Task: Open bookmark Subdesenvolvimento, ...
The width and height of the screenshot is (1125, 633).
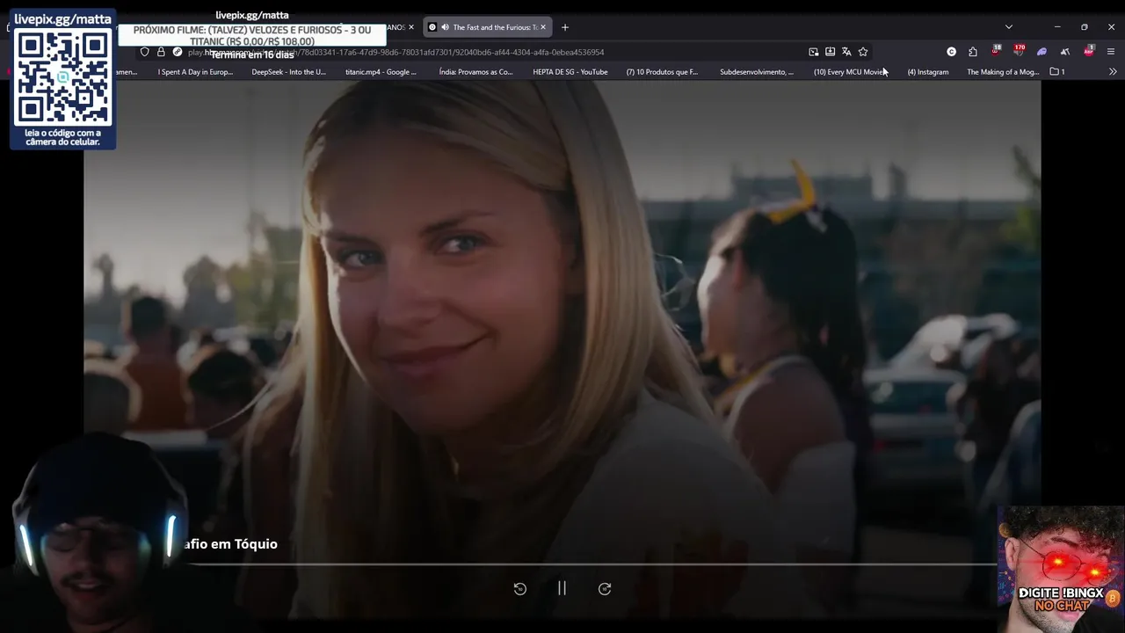Action: 756,72
